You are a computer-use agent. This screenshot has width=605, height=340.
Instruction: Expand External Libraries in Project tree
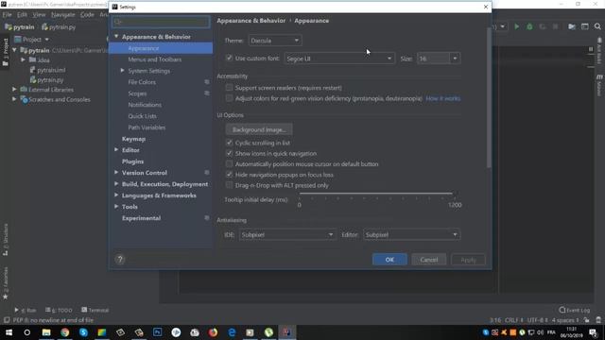tap(15, 90)
